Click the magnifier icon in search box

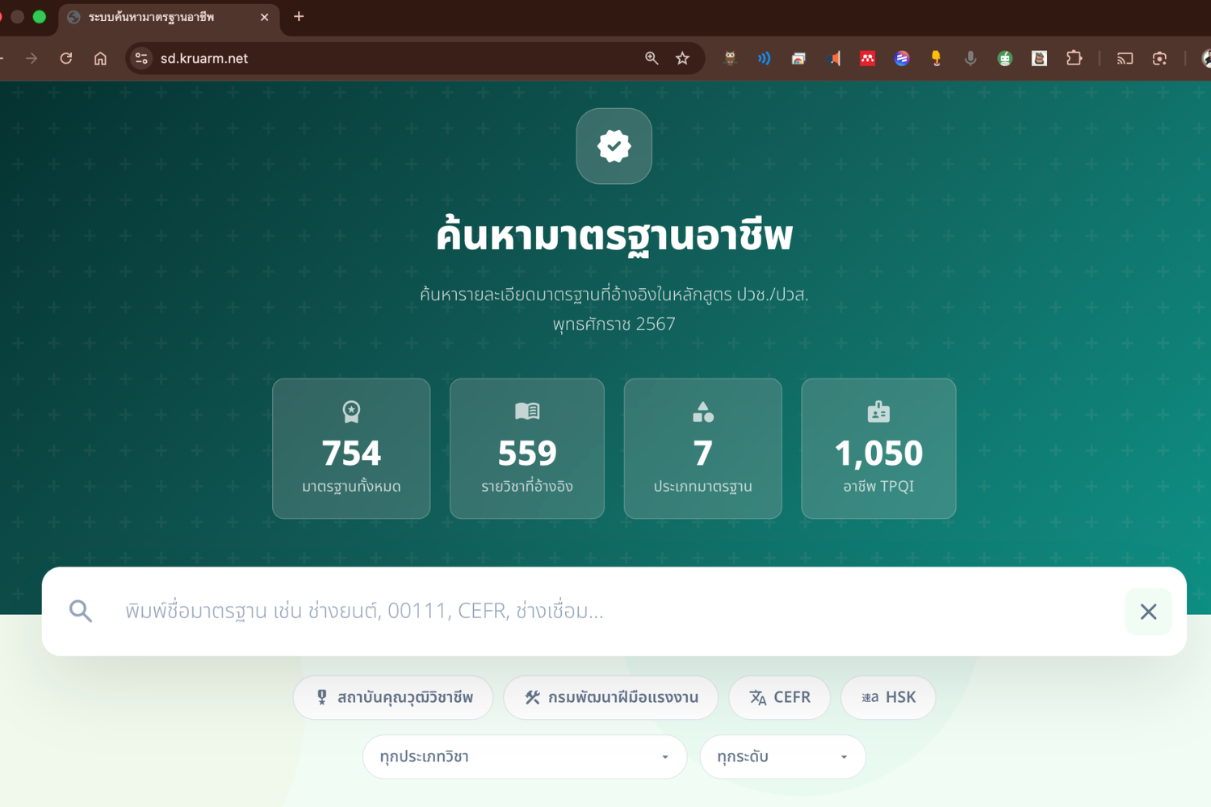[x=81, y=611]
